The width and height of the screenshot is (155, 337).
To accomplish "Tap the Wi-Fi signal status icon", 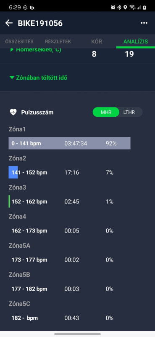I will (132, 8).
